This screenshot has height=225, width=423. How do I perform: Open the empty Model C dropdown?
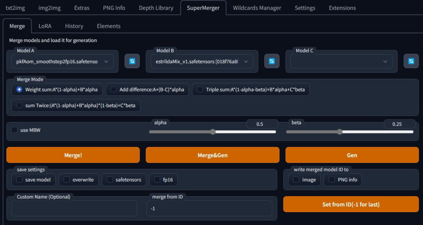341,61
